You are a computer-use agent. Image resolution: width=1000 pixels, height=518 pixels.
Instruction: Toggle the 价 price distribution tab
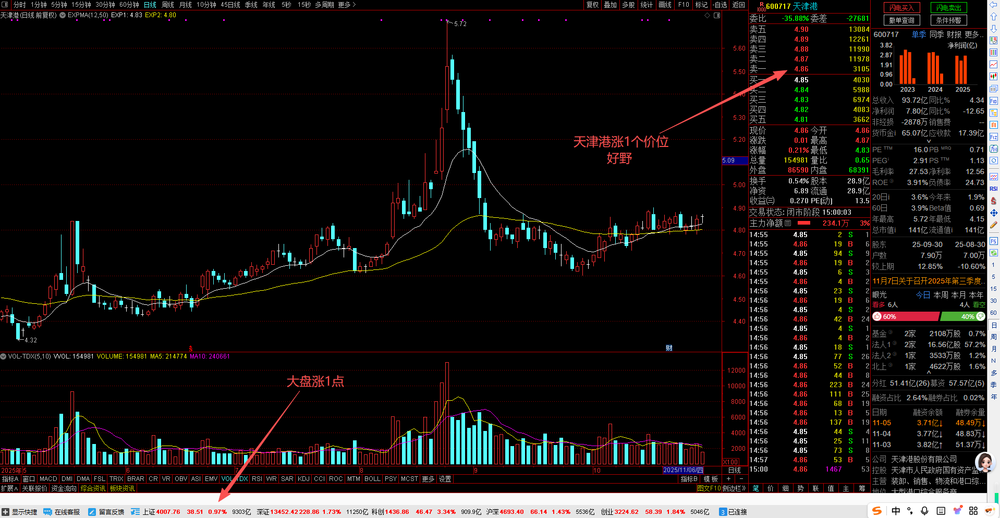pos(771,488)
